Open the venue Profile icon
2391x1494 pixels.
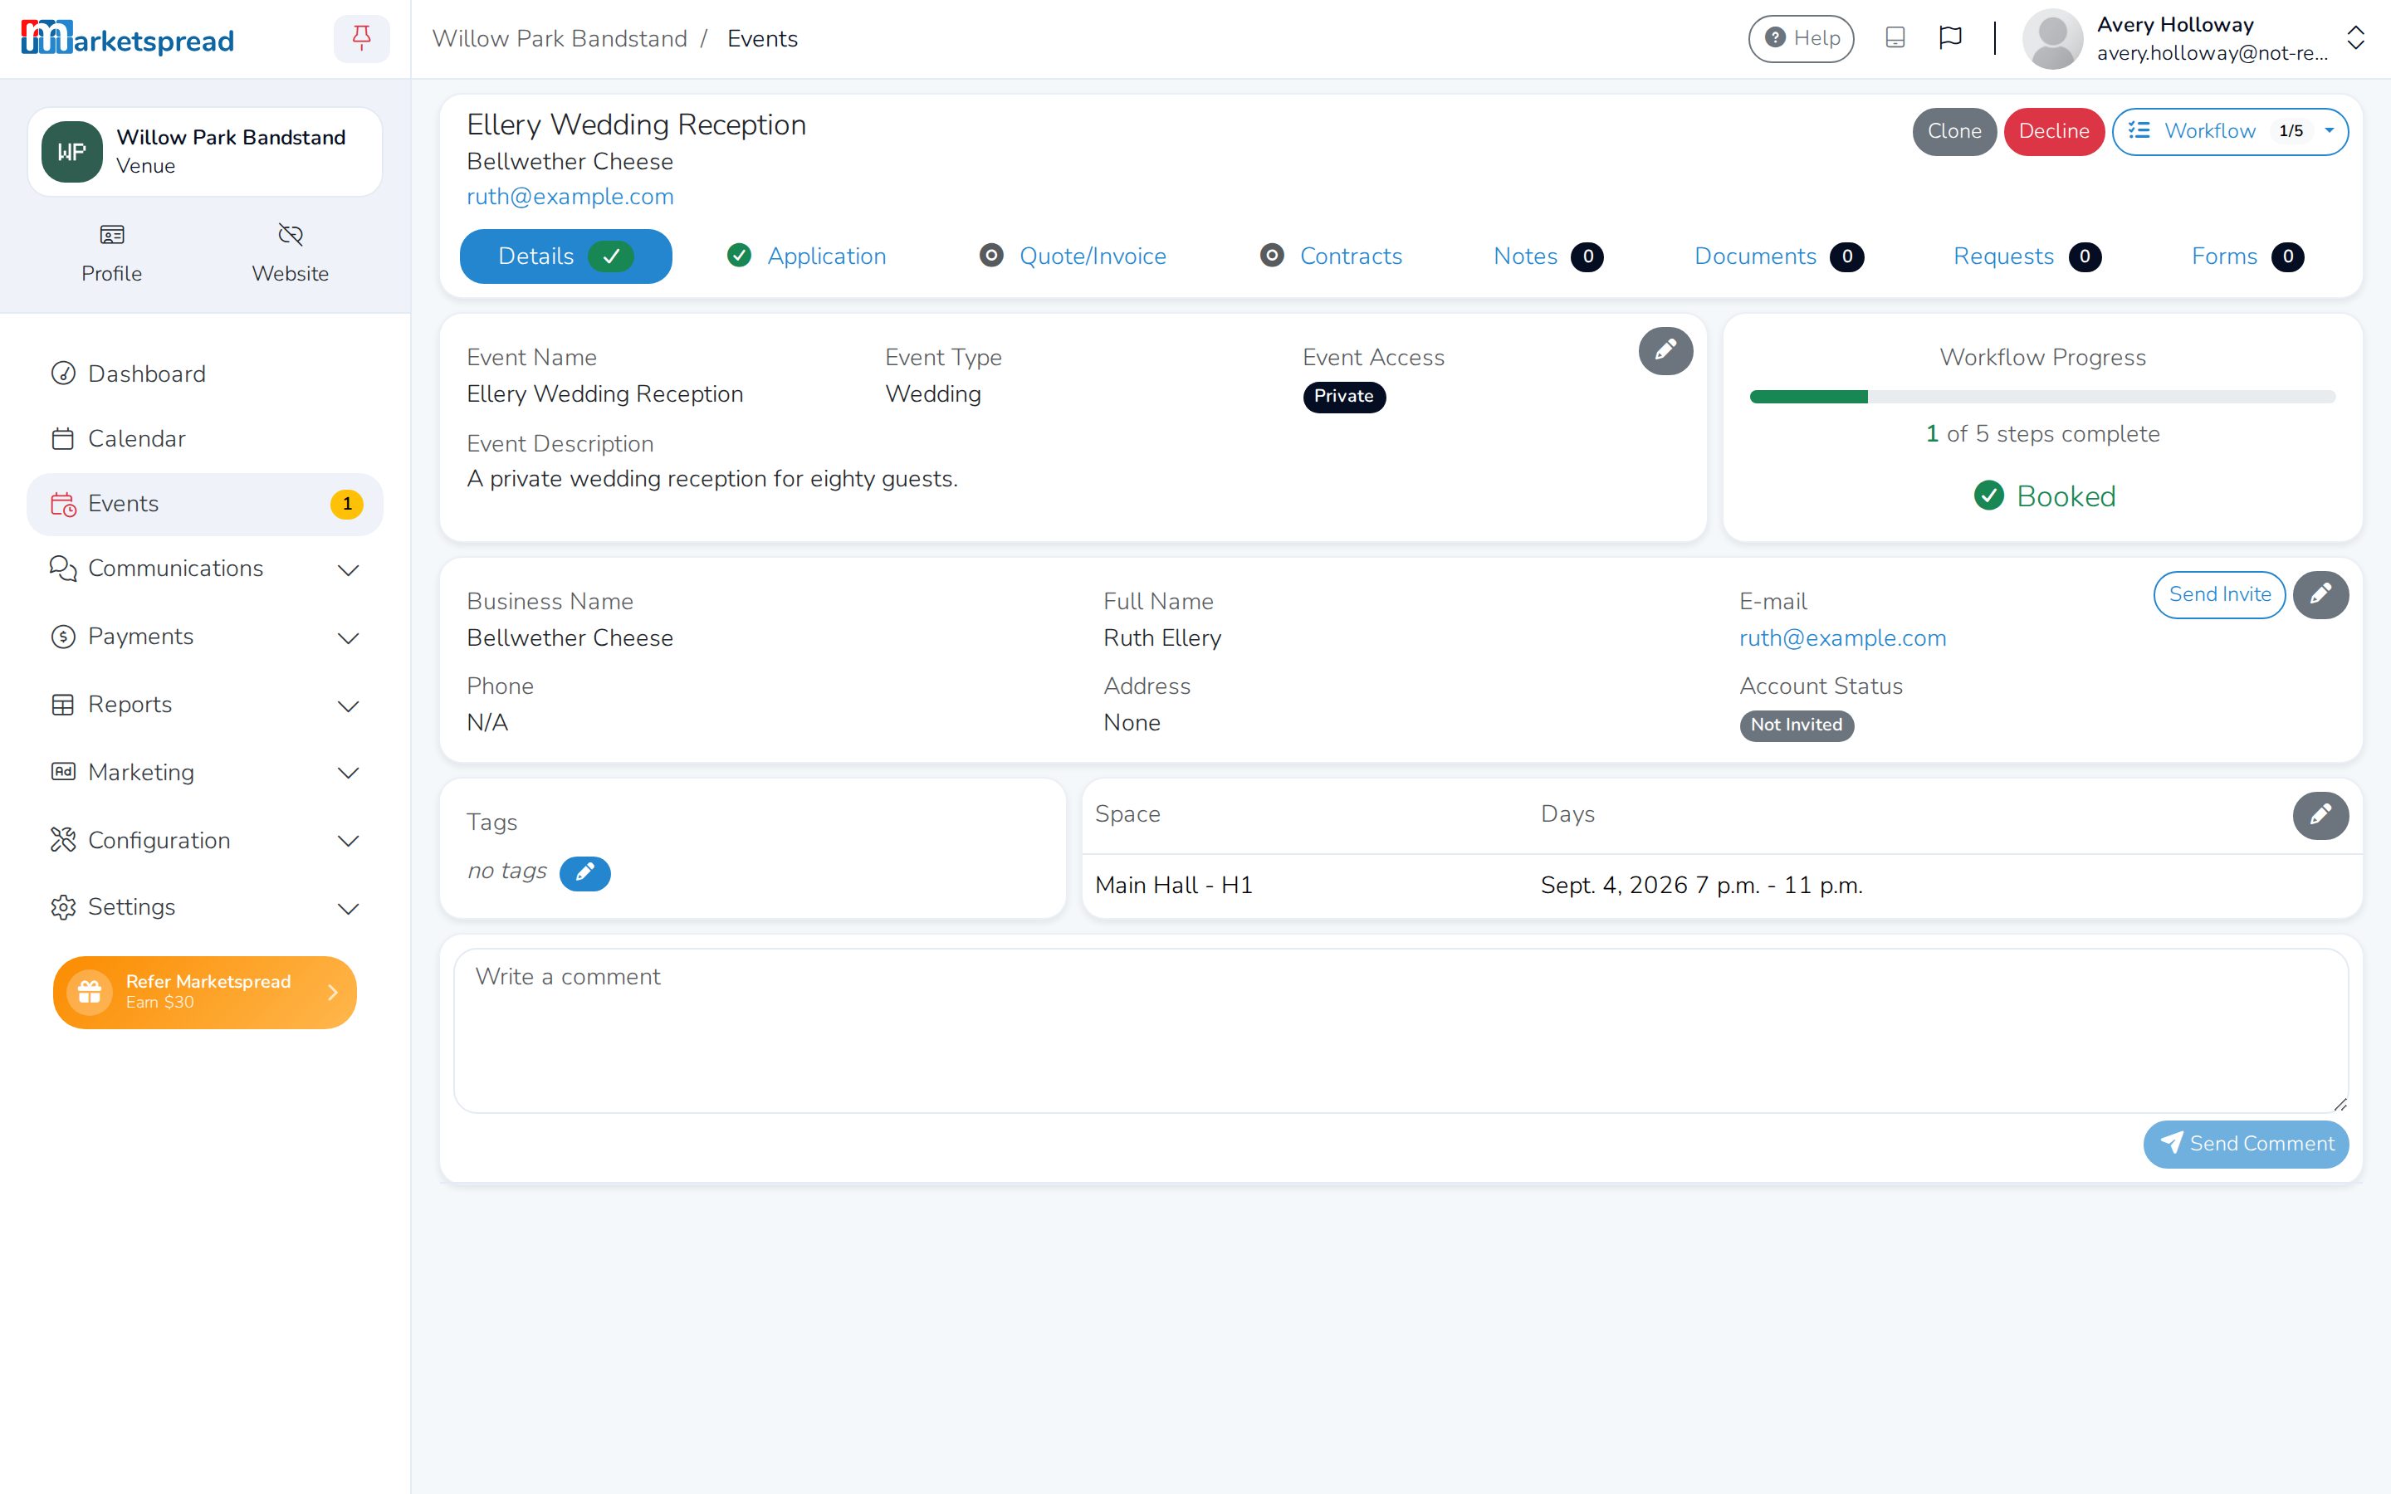tap(111, 235)
